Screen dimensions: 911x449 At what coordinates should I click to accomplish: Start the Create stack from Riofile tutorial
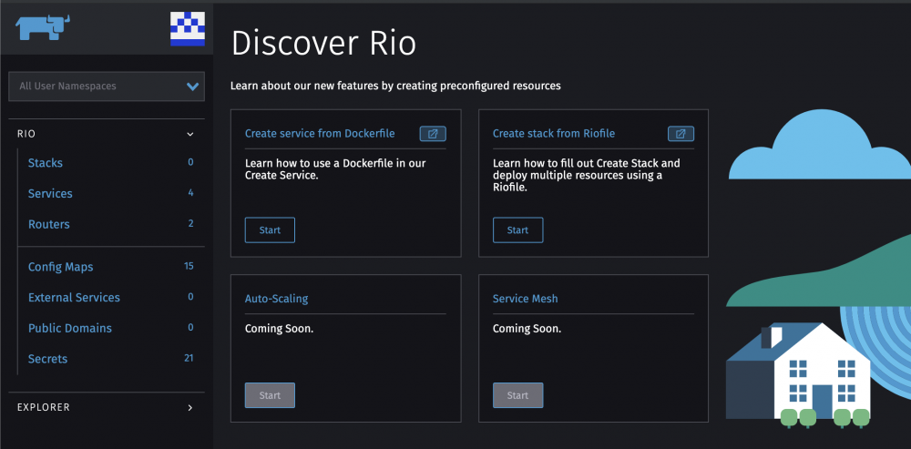coord(517,230)
